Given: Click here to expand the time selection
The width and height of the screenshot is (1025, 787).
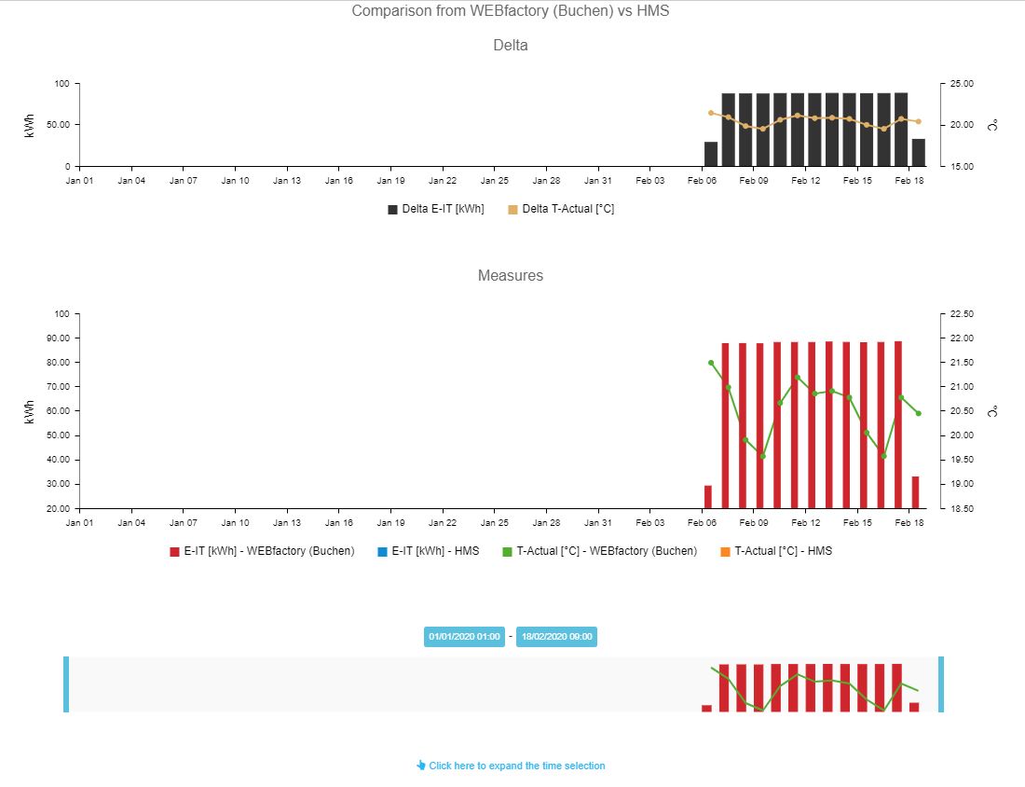Looking at the screenshot, I should pos(516,766).
